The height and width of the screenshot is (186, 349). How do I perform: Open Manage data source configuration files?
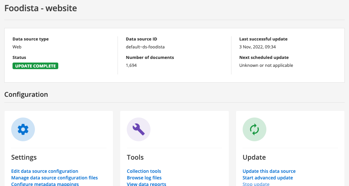54,178
